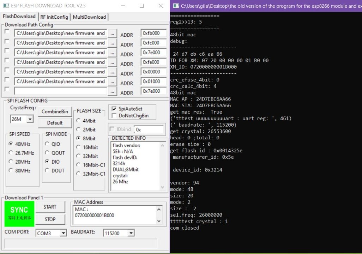362x254 pixels.
Task: Choose DIO SPI mode
Action: pos(53,162)
